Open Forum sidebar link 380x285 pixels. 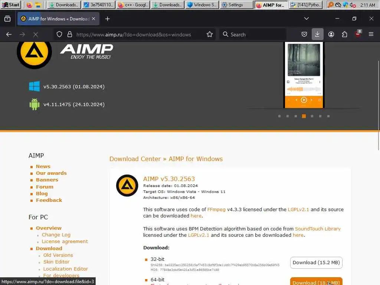(x=45, y=187)
